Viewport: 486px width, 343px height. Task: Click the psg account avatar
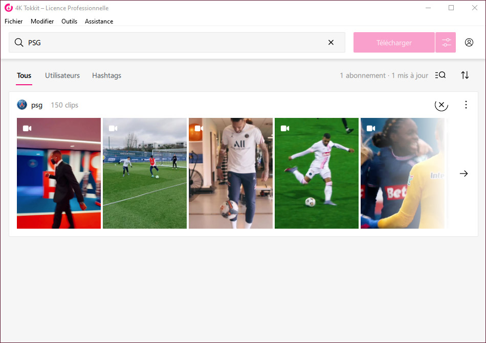point(22,105)
